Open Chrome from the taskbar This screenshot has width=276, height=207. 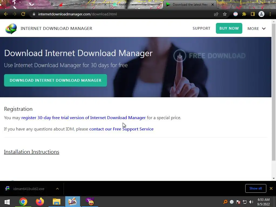[23, 202]
